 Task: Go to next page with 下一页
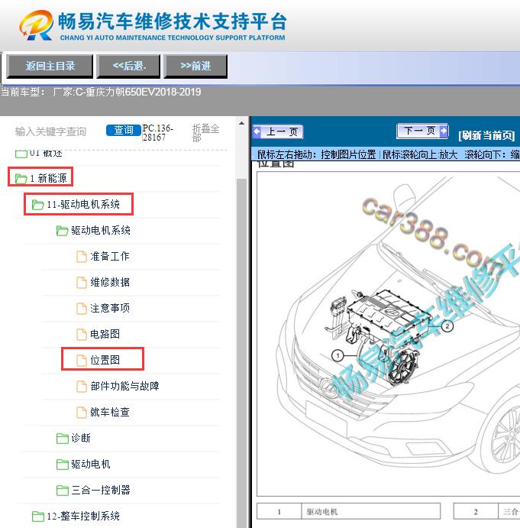[x=423, y=131]
